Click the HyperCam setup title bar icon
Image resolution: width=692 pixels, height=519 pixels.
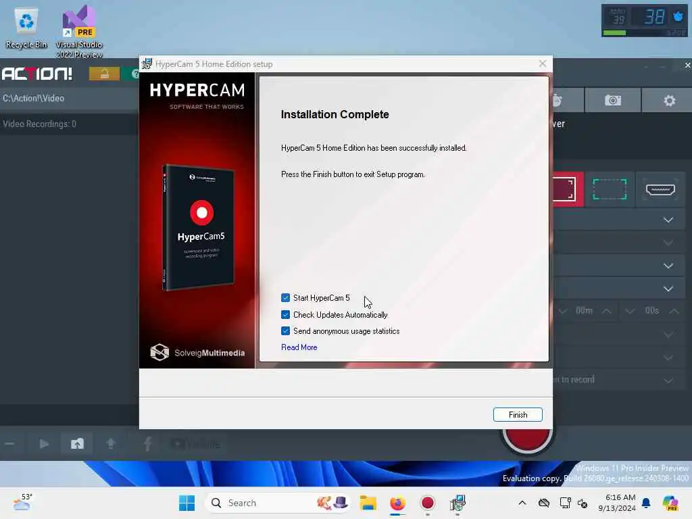point(147,64)
